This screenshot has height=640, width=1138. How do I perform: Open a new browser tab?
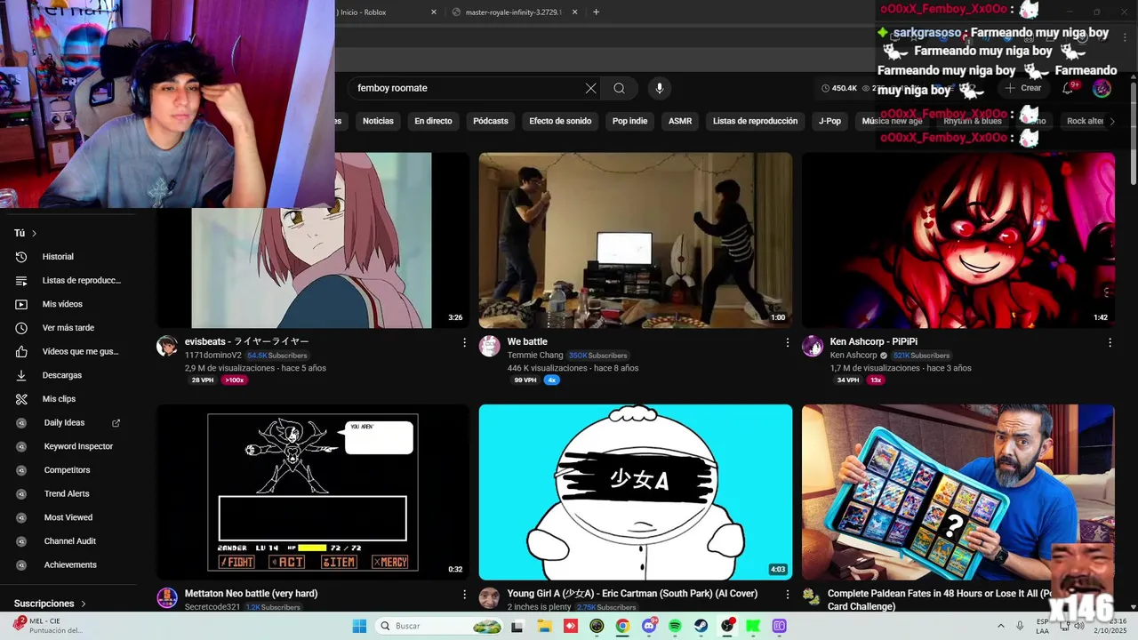(596, 12)
